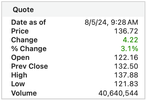Select the high value 137.88
The height and width of the screenshot is (100, 146).
[x=126, y=75]
